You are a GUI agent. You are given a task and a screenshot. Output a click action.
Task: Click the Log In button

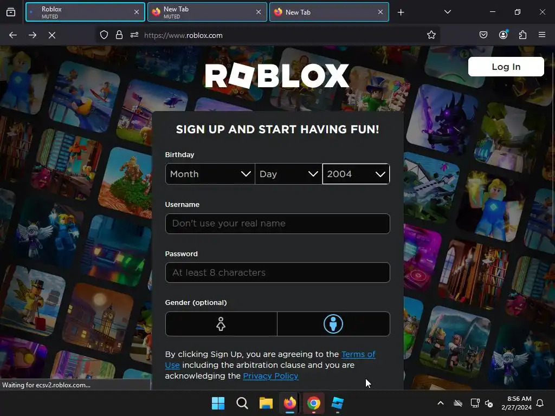click(506, 67)
